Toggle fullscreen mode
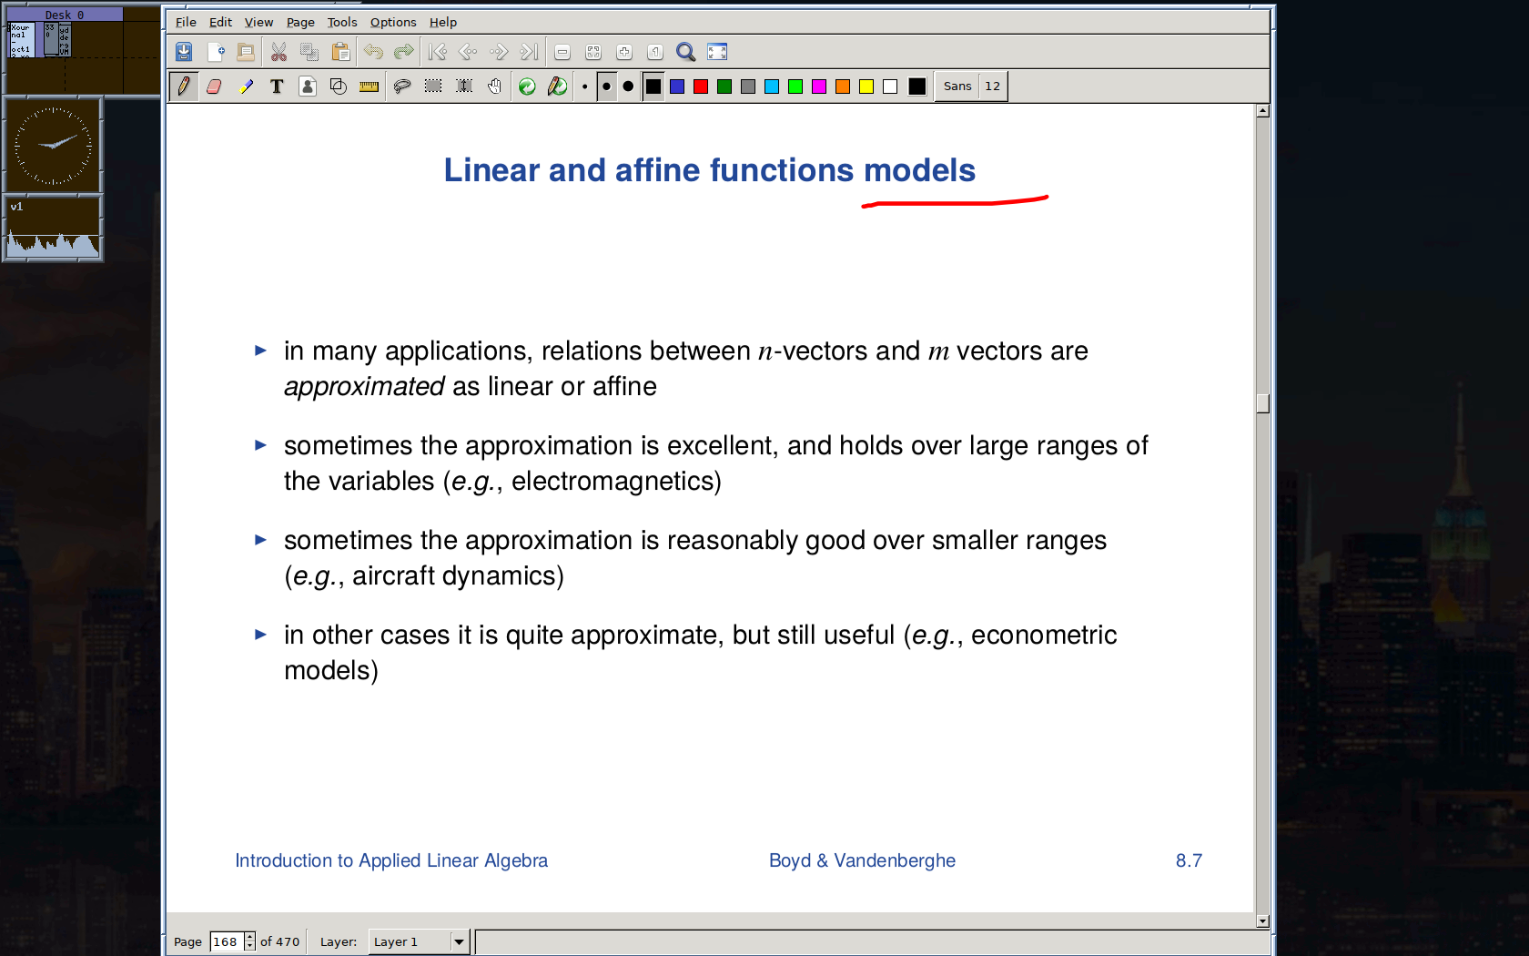This screenshot has height=956, width=1529. point(717,52)
